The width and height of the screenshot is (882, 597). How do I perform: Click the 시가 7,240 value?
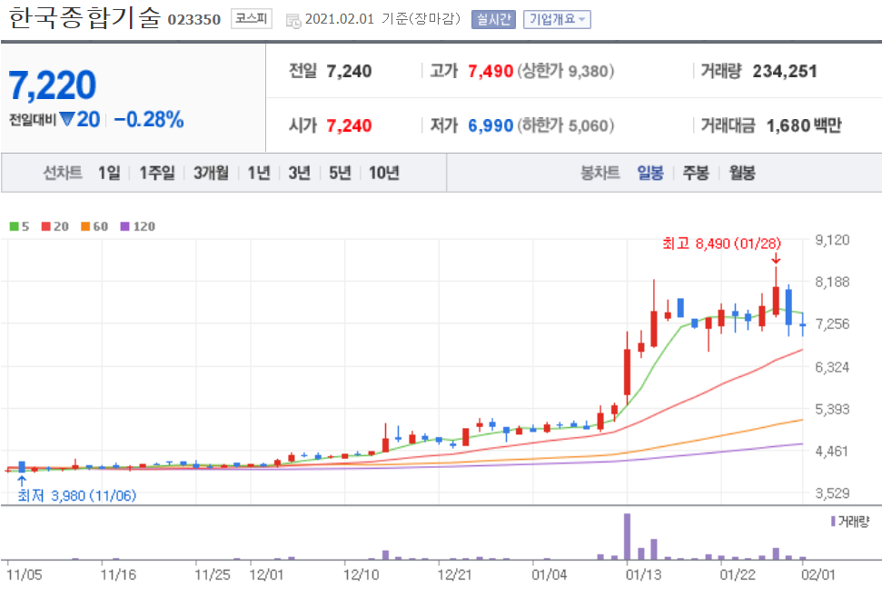coord(349,125)
